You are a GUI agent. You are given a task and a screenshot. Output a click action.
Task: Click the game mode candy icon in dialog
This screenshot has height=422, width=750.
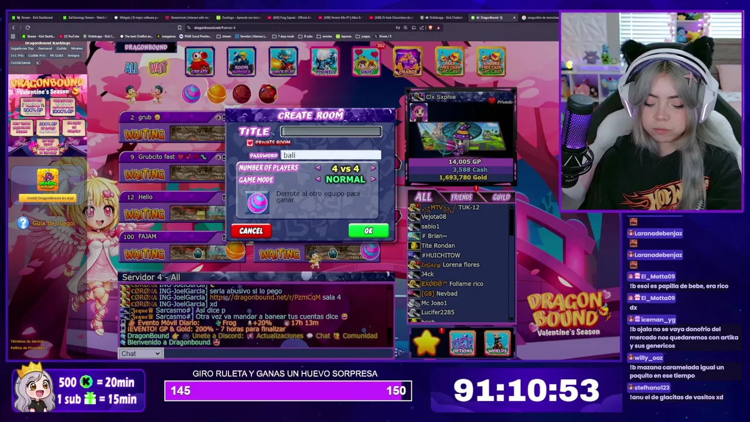click(x=257, y=202)
